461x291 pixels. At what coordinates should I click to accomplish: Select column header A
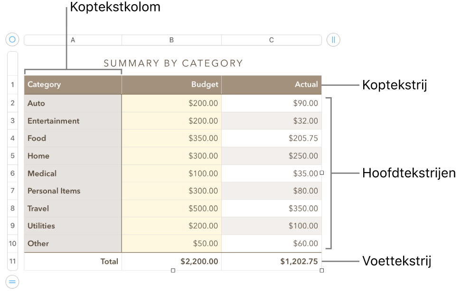coord(72,40)
